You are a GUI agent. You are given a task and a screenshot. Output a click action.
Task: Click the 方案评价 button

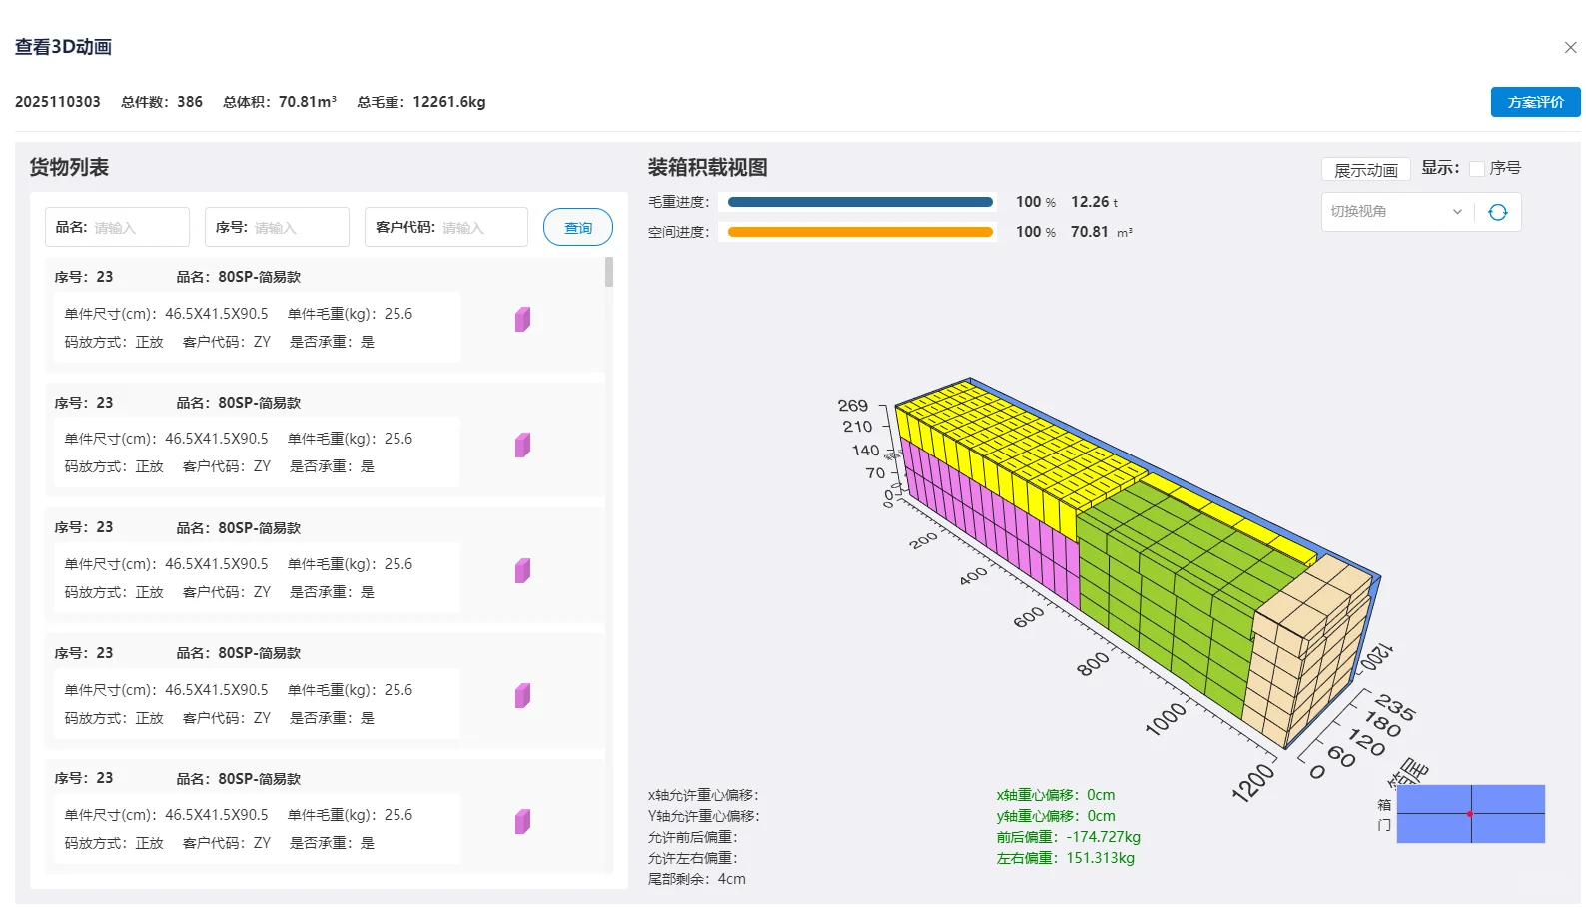click(1535, 102)
